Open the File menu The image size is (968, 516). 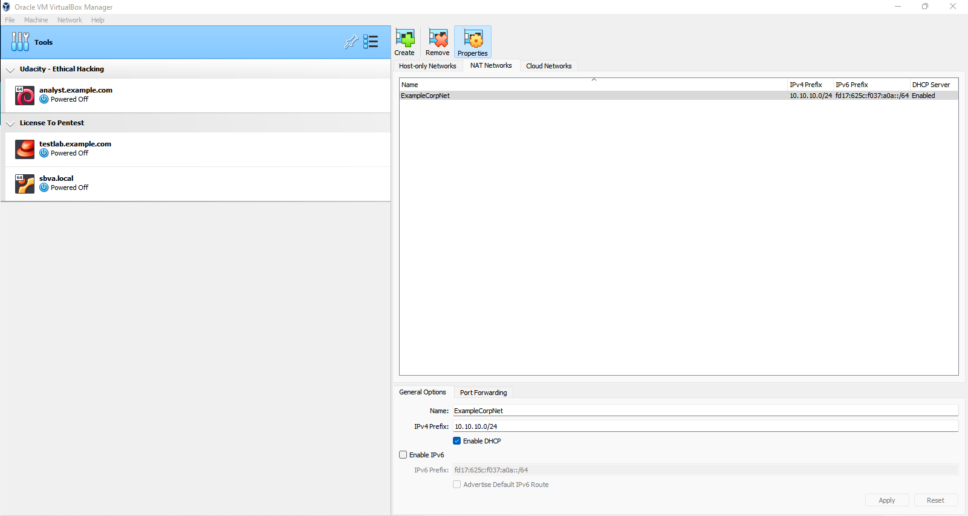pyautogui.click(x=10, y=20)
